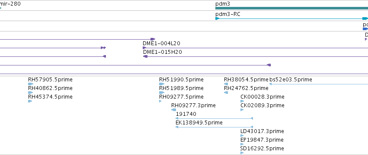This screenshot has width=368, height=155.
Task: Click the pdm3-RC transcript start arrow
Action: [217, 19]
